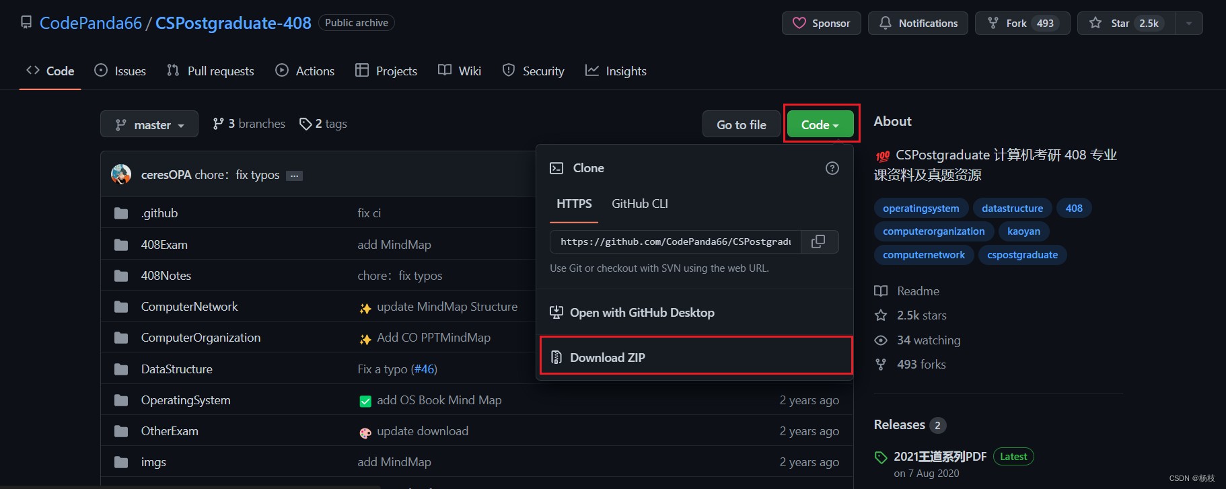Viewport: 1226px width, 489px height.
Task: Open the operatingsystem topic tag
Action: pyautogui.click(x=921, y=209)
